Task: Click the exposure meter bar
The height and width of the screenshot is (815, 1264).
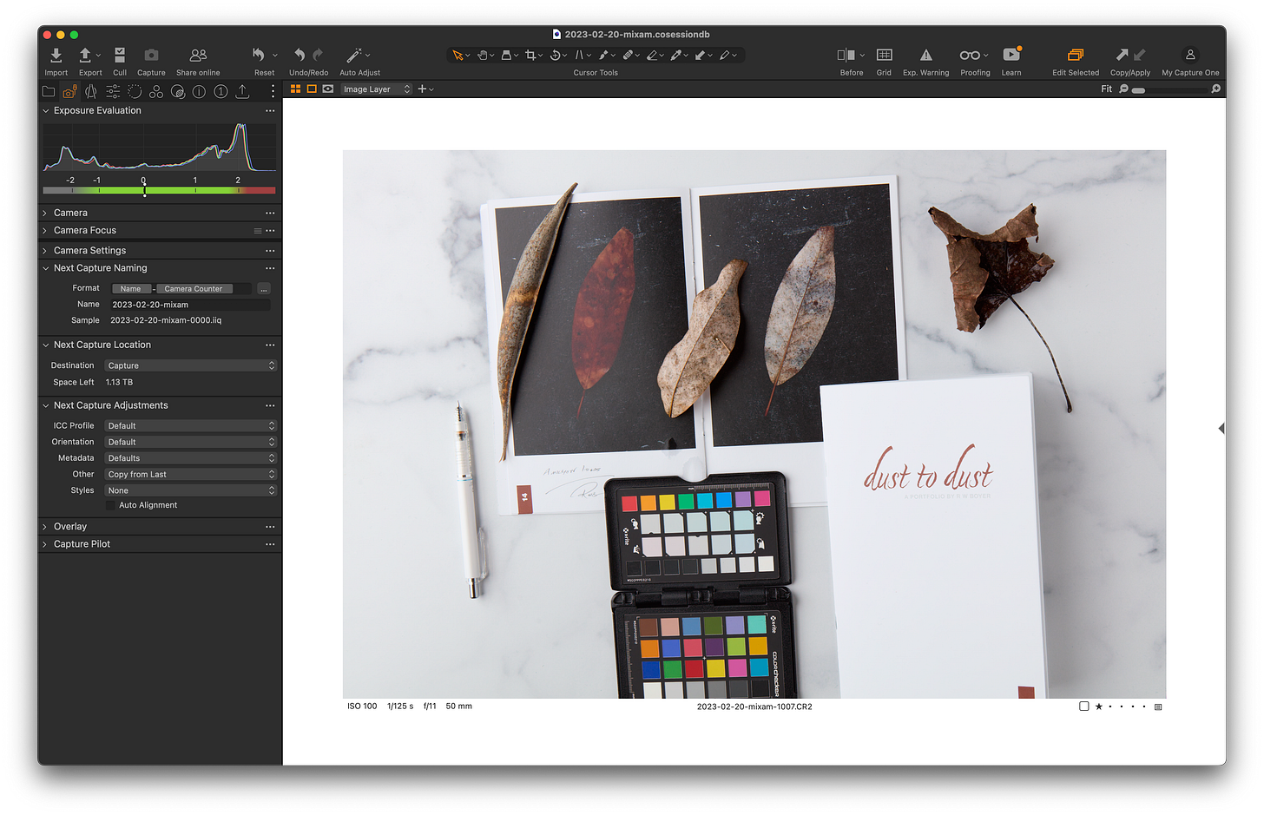Action: point(160,190)
